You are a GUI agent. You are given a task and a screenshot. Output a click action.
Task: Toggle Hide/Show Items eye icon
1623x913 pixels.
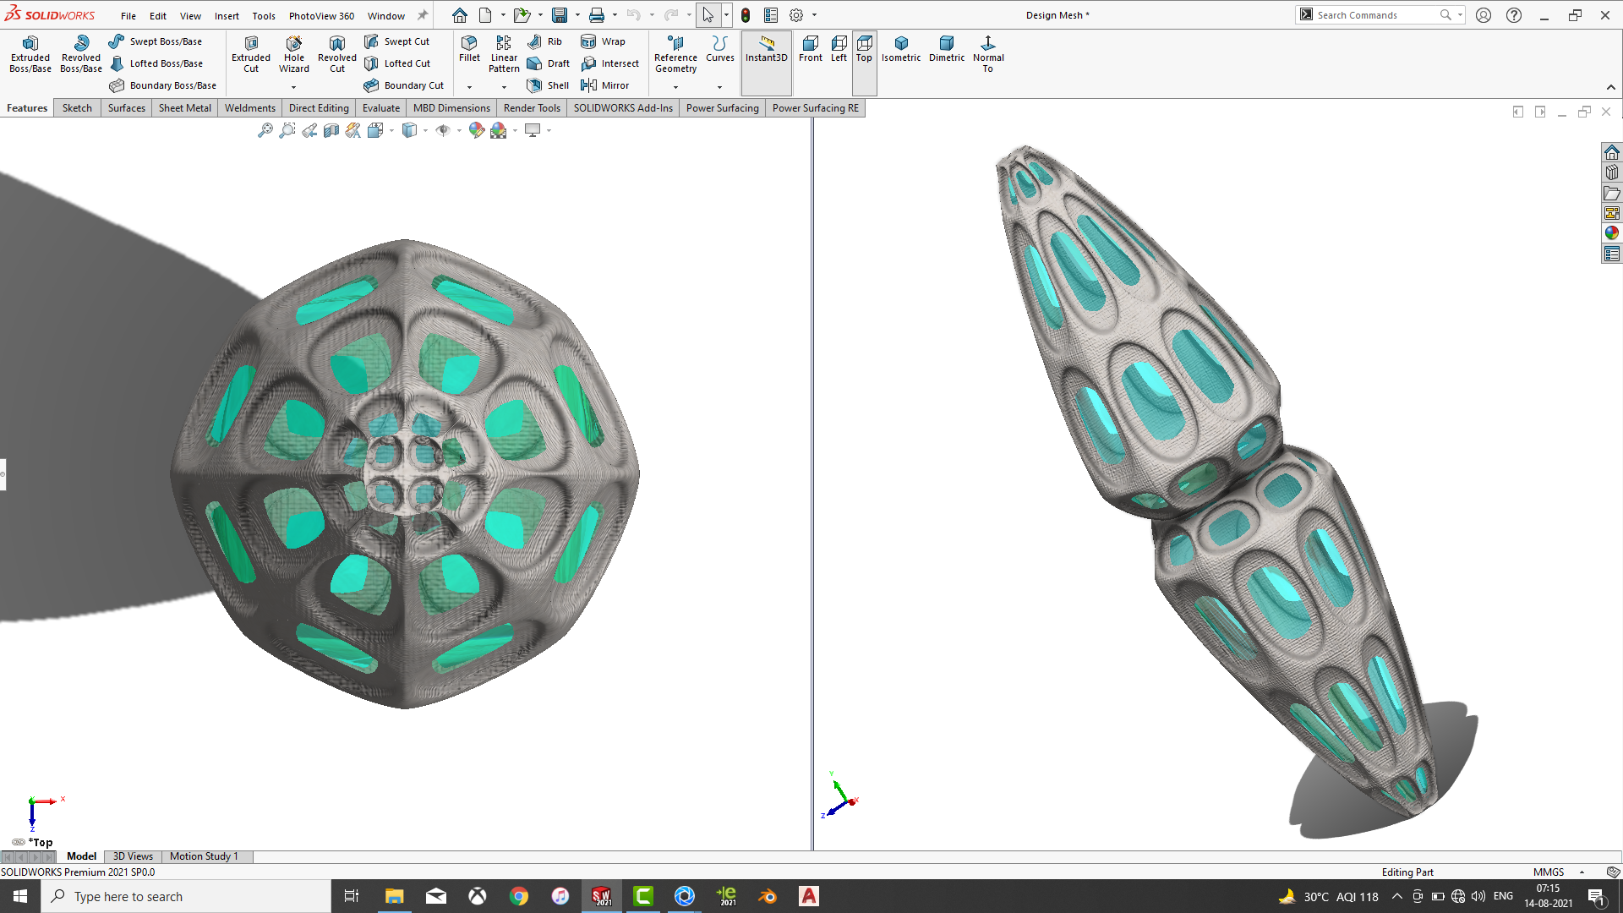tap(442, 130)
